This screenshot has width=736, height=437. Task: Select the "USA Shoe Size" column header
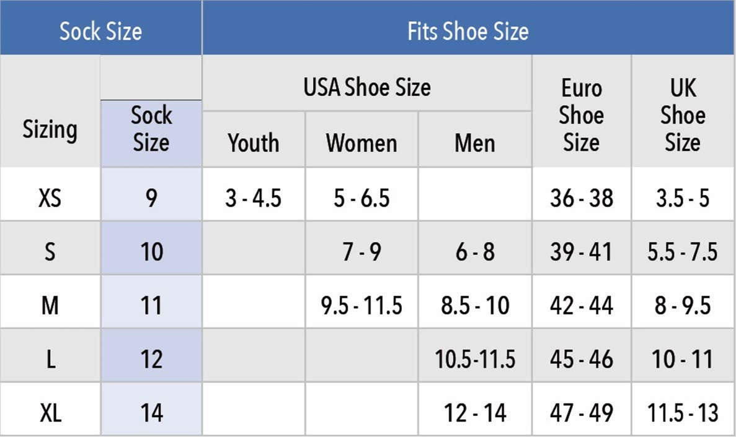coord(366,87)
